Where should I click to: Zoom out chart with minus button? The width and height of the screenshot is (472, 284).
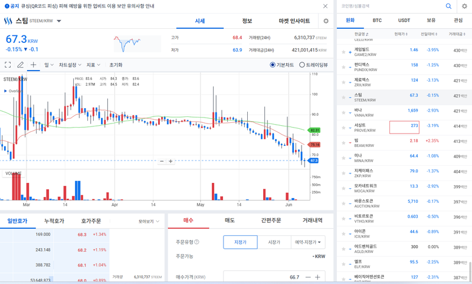162,161
